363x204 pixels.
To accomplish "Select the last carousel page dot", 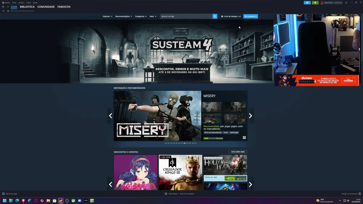I will [195, 143].
